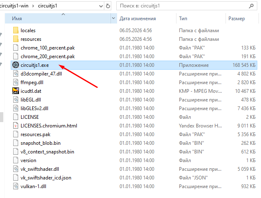Click the circuitjs1 breadcrumb segment

pyautogui.click(x=47, y=6)
